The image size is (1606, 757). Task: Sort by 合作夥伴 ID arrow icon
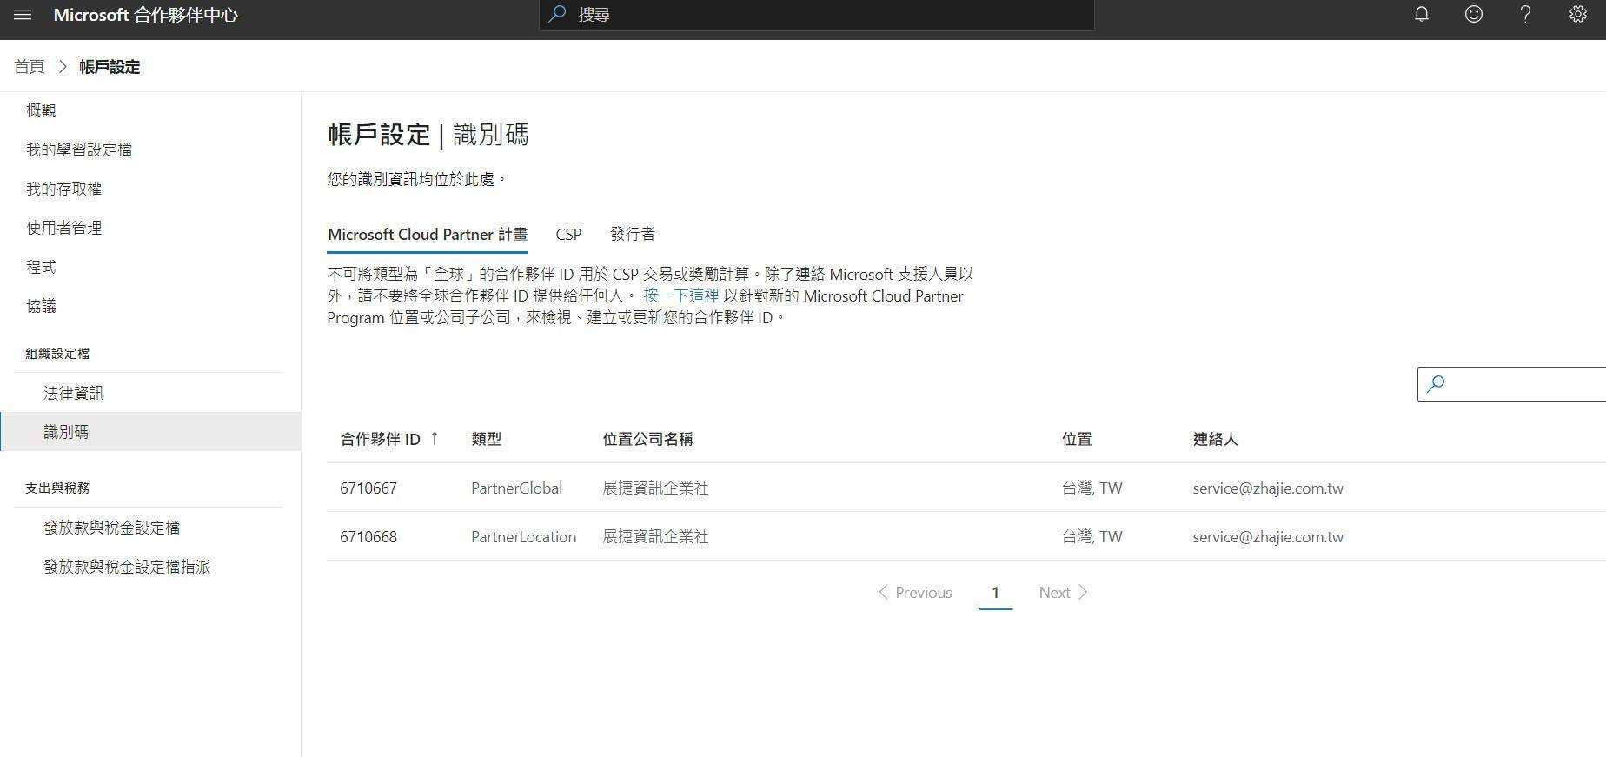pyautogui.click(x=435, y=438)
